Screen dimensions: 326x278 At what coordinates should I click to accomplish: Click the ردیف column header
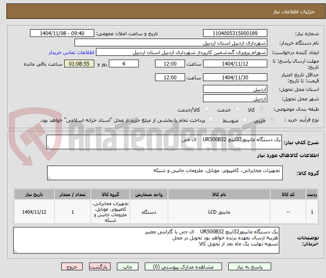tap(312, 194)
